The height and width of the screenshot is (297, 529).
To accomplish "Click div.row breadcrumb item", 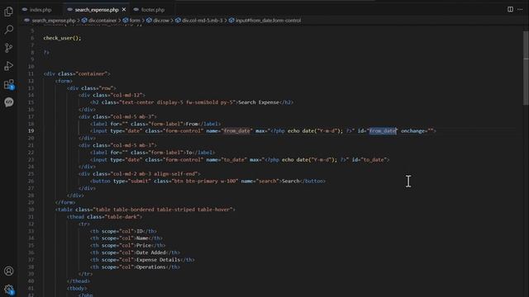I will [x=161, y=21].
